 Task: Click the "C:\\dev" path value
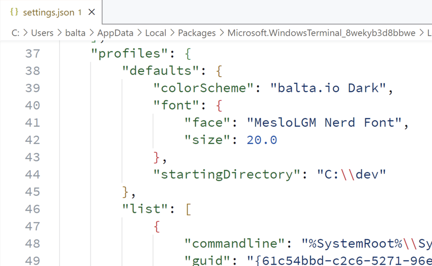click(x=351, y=175)
